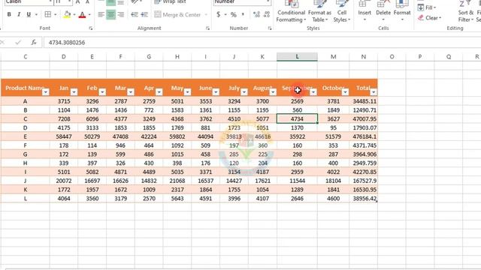Open the Borders dropdown arrow
The image size is (481, 270).
click(55, 14)
